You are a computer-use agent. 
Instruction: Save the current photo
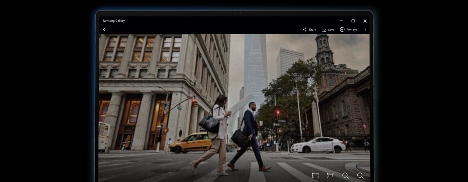(328, 30)
